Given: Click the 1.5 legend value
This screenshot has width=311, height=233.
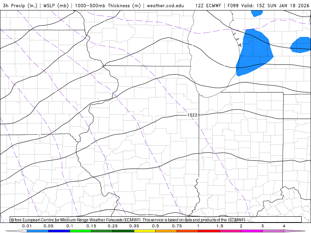Looking at the screenshot, I should (x=220, y=226).
